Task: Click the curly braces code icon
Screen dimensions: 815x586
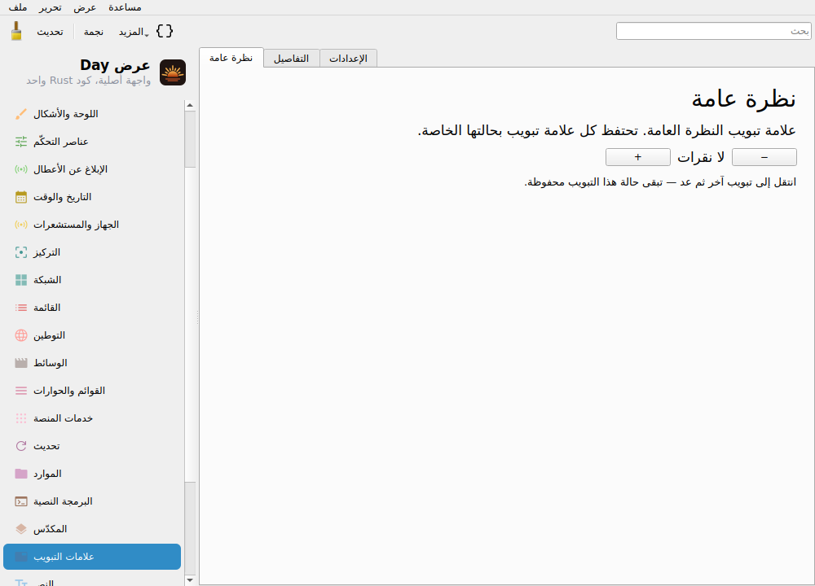Action: 165,31
